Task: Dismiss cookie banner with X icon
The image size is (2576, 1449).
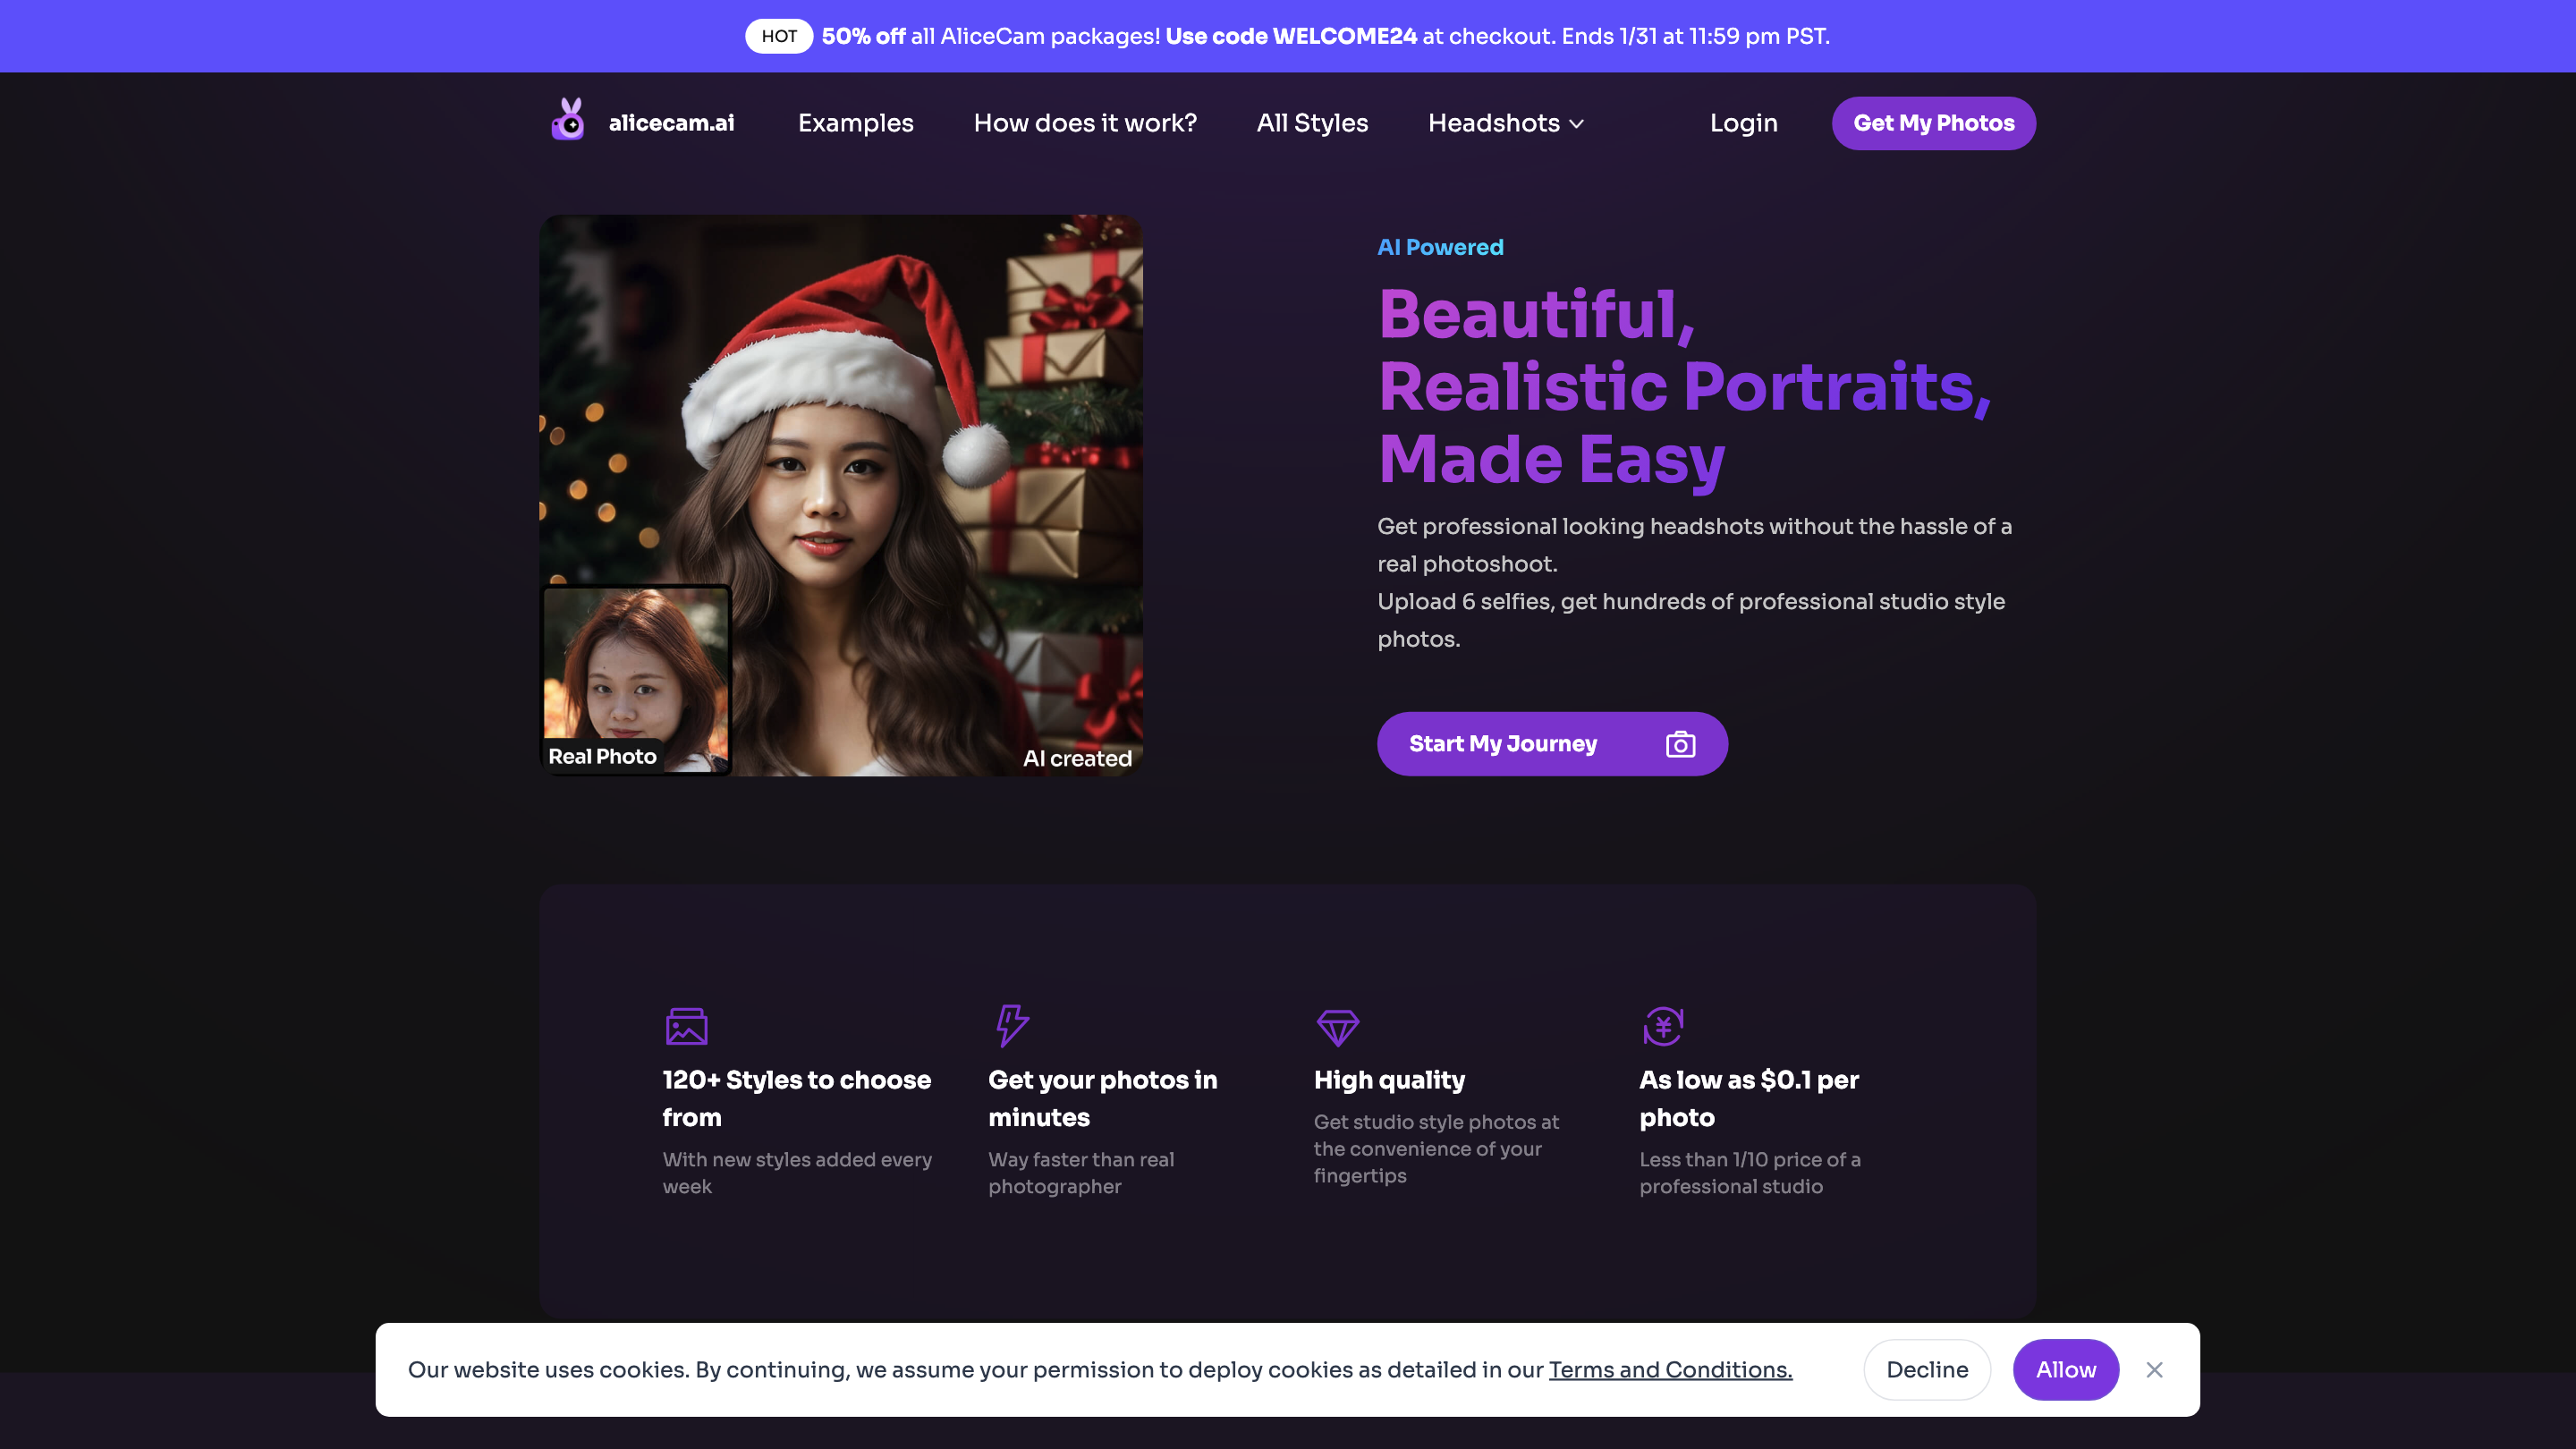Action: tap(2154, 1370)
